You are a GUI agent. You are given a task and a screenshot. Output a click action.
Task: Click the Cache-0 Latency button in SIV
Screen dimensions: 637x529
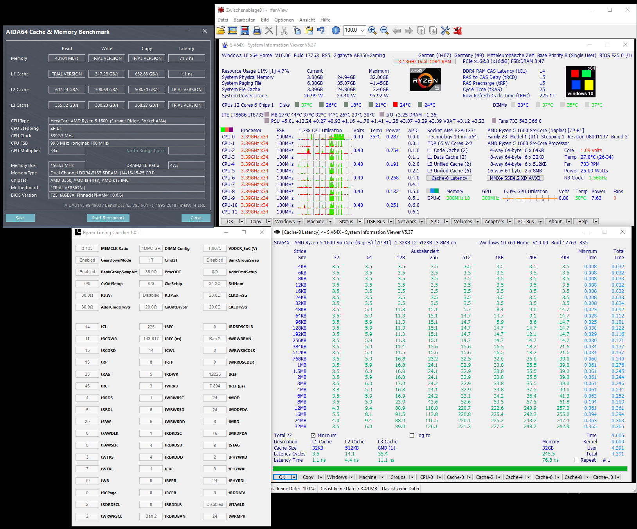point(450,178)
